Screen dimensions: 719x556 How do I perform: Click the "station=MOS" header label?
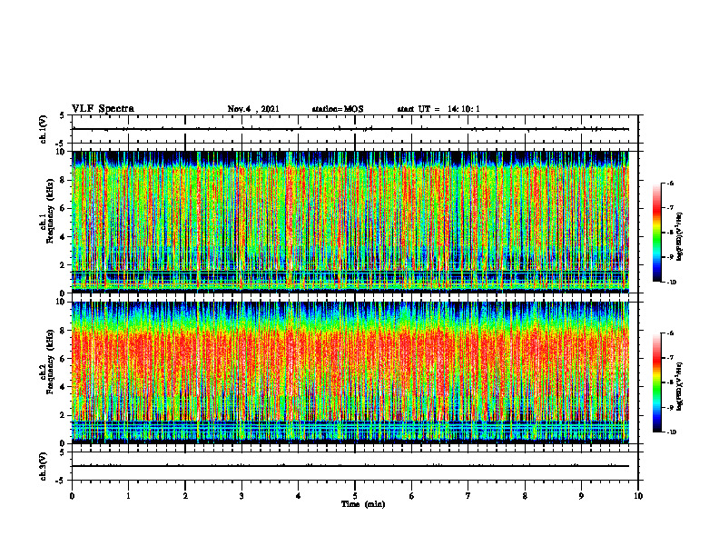pos(338,109)
